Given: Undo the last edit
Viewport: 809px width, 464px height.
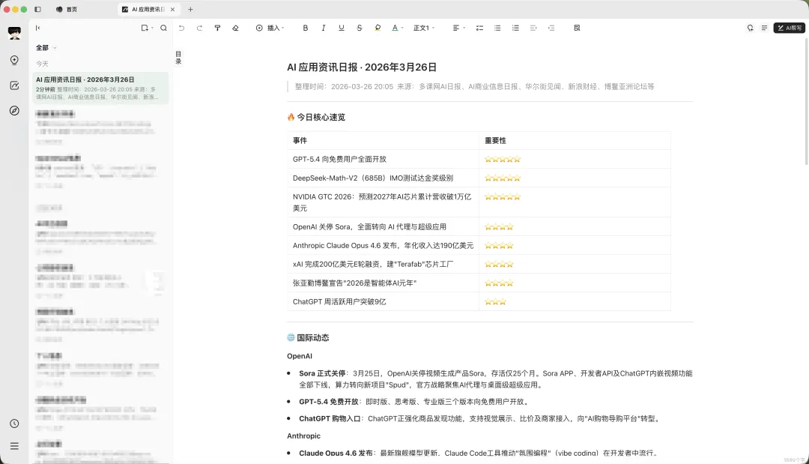Looking at the screenshot, I should coord(181,28).
